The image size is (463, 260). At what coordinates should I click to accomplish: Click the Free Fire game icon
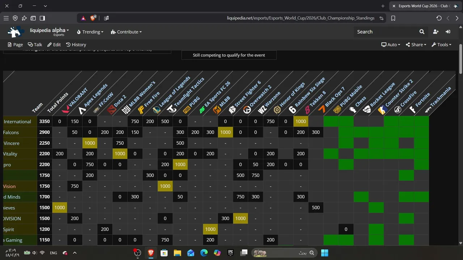[142, 110]
